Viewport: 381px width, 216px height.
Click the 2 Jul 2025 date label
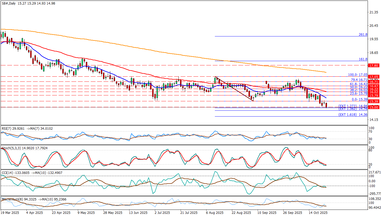pyautogui.click(x=162, y=213)
